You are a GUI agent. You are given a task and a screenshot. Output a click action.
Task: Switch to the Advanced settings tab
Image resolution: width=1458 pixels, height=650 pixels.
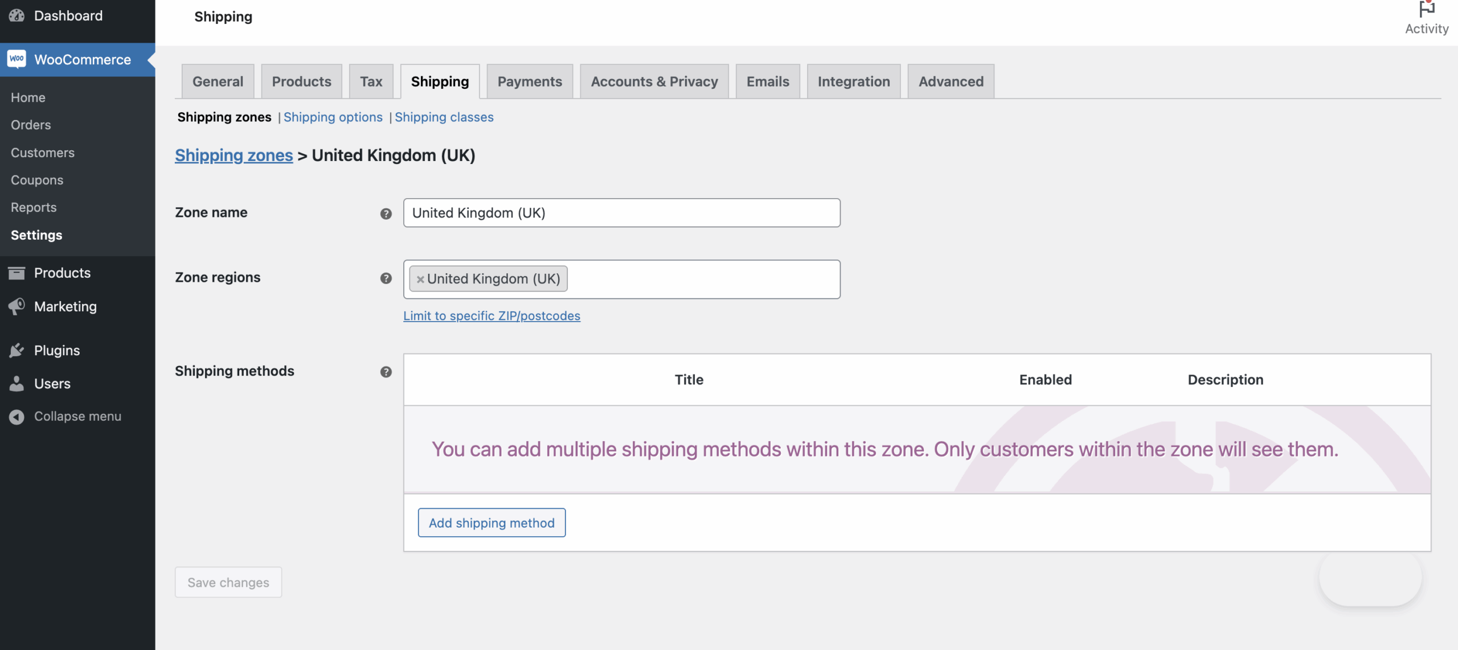point(950,81)
